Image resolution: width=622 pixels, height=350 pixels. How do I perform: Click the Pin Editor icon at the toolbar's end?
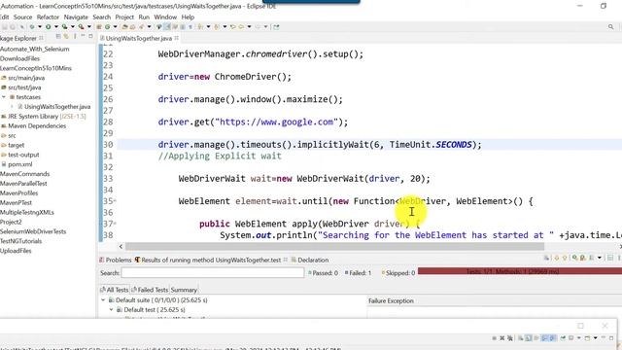[x=276, y=26]
